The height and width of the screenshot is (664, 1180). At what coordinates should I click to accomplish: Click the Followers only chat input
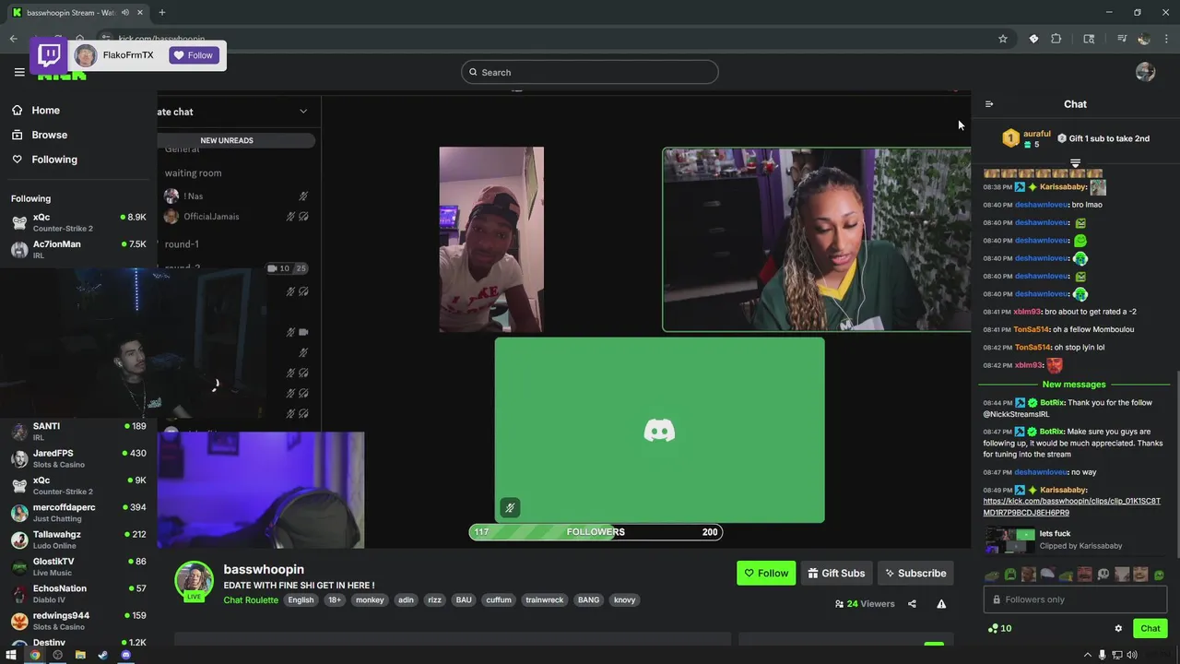(x=1075, y=599)
